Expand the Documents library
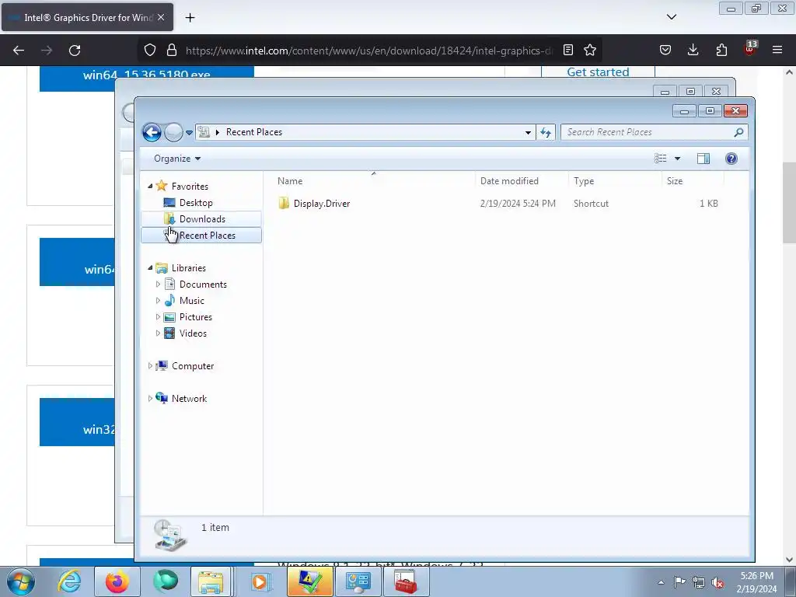The image size is (796, 597). 158,285
